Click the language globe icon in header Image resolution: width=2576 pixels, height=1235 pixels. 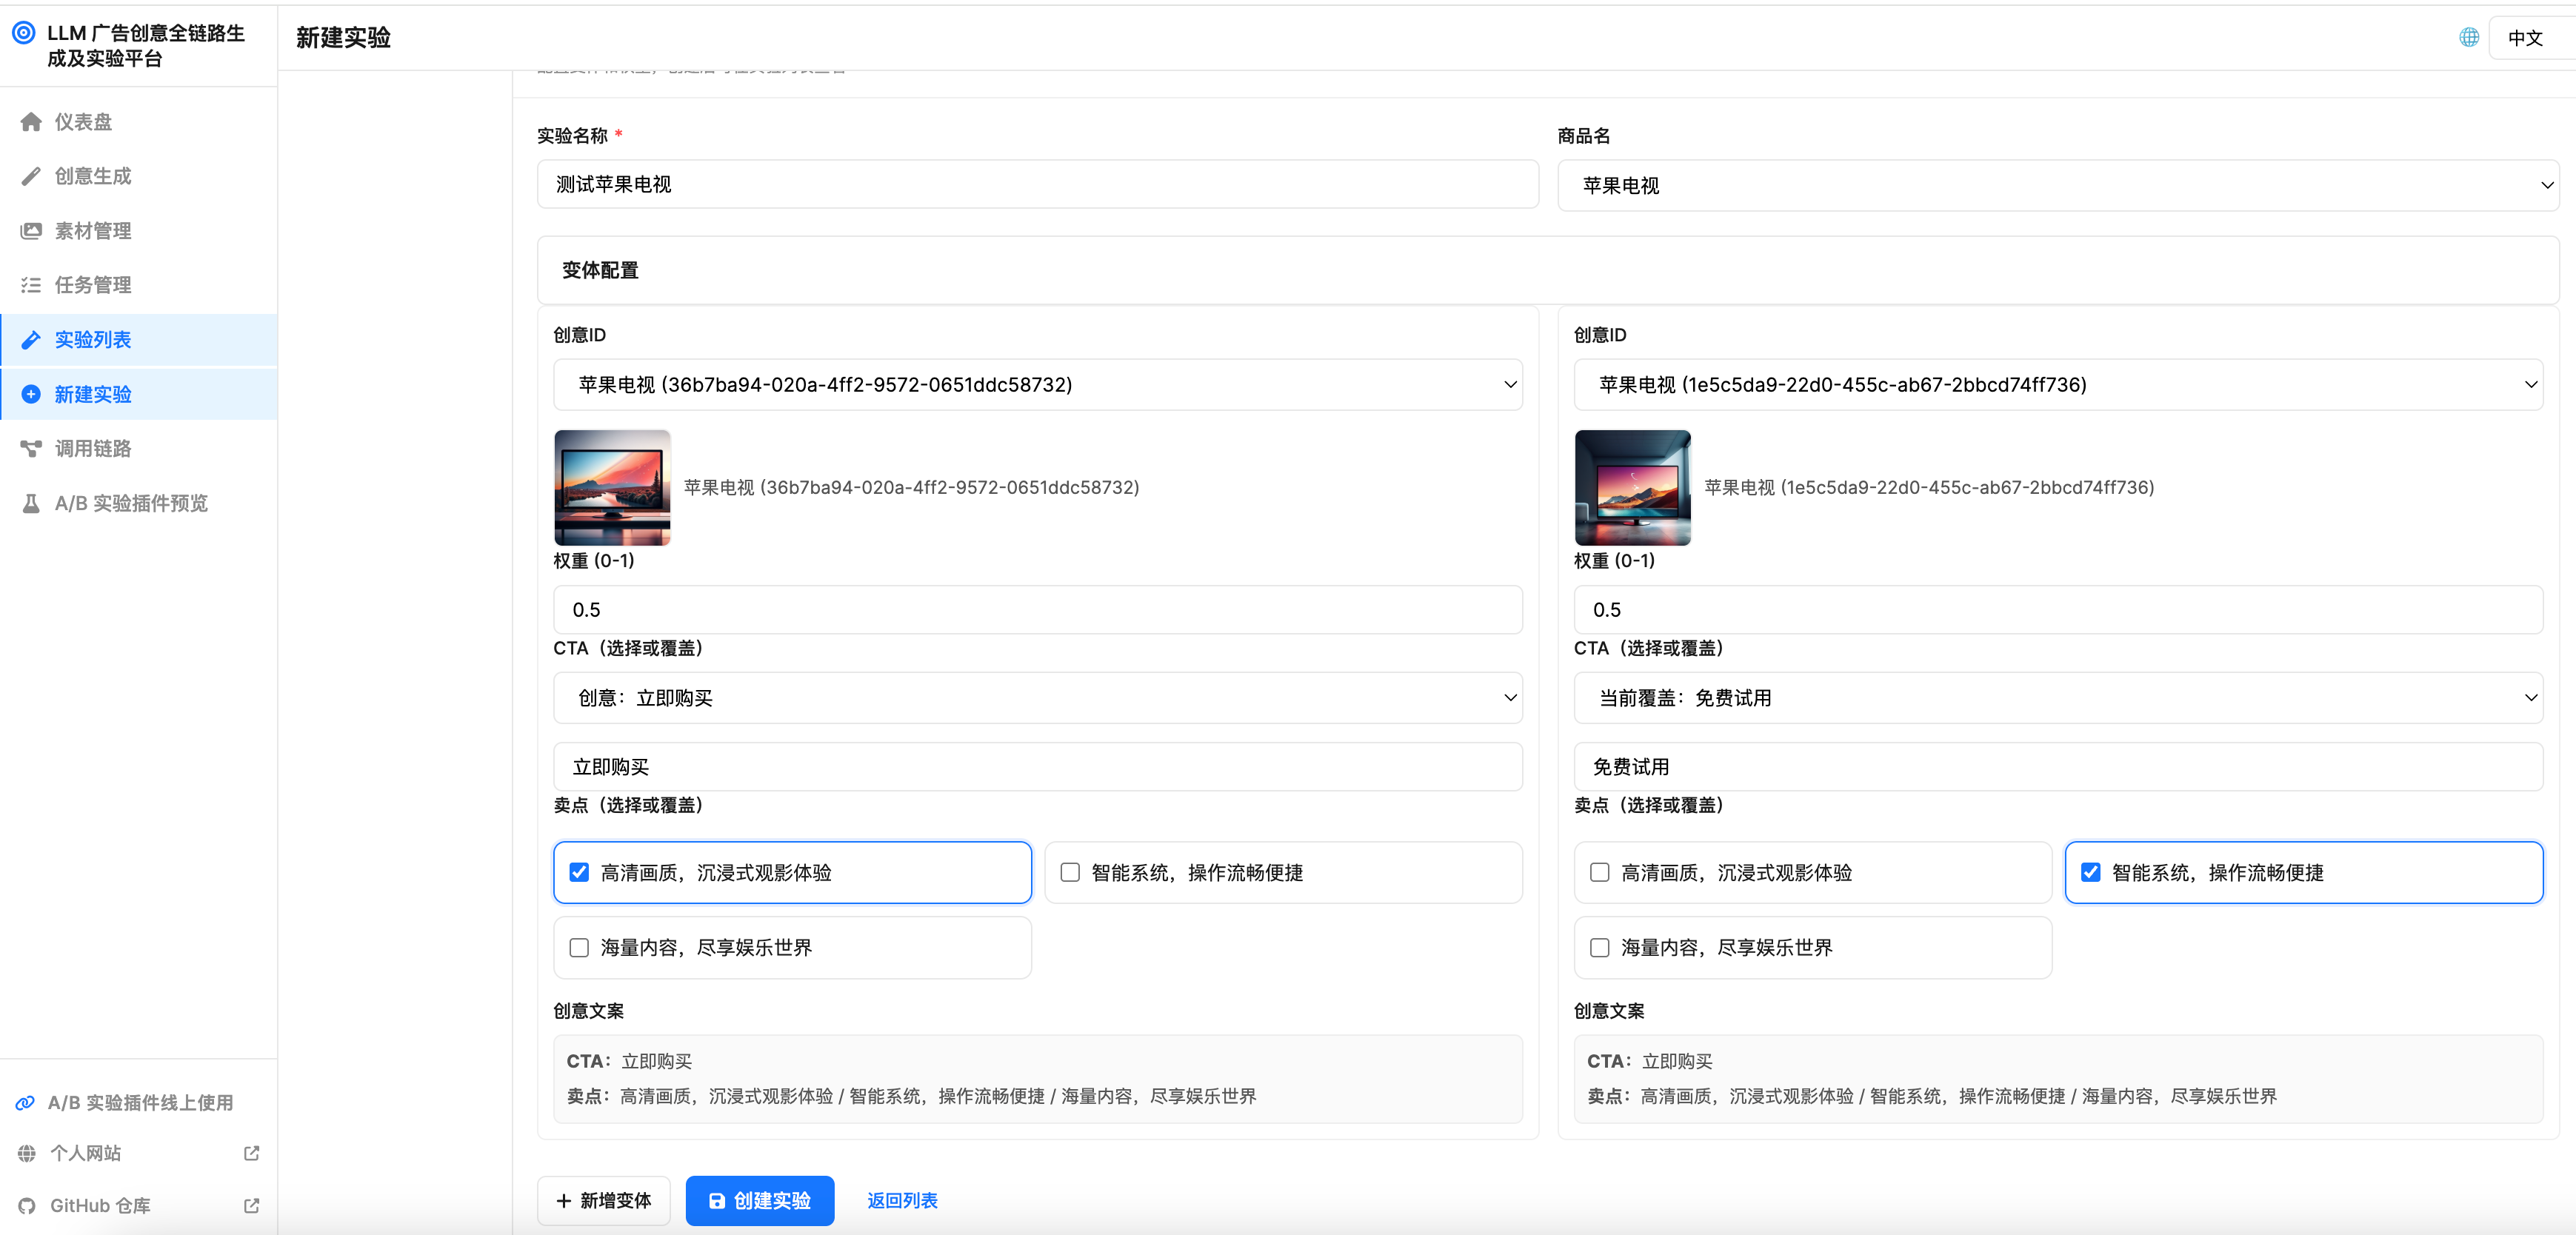(2469, 37)
